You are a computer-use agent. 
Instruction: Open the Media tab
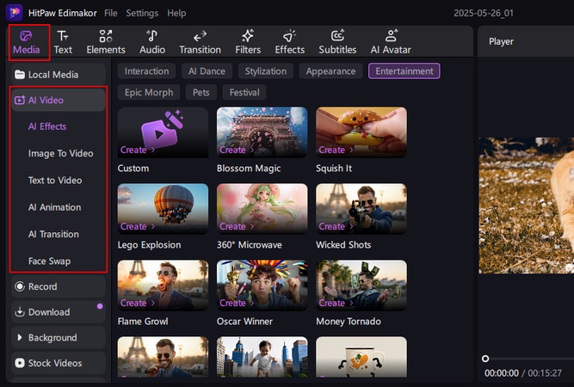[x=27, y=42]
